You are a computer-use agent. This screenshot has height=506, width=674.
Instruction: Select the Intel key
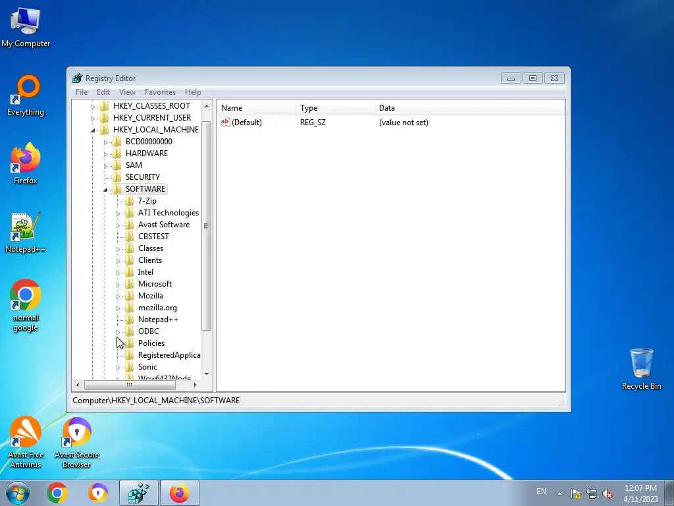(145, 272)
